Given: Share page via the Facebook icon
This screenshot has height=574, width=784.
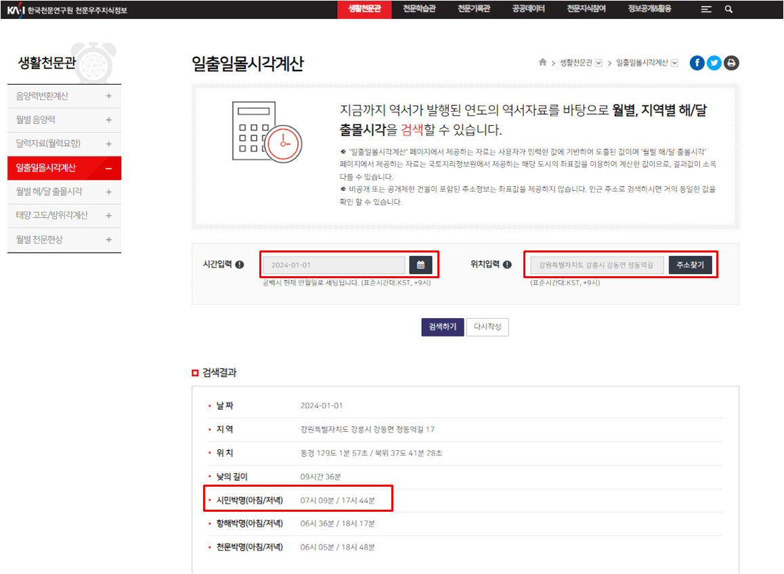Looking at the screenshot, I should point(697,62).
